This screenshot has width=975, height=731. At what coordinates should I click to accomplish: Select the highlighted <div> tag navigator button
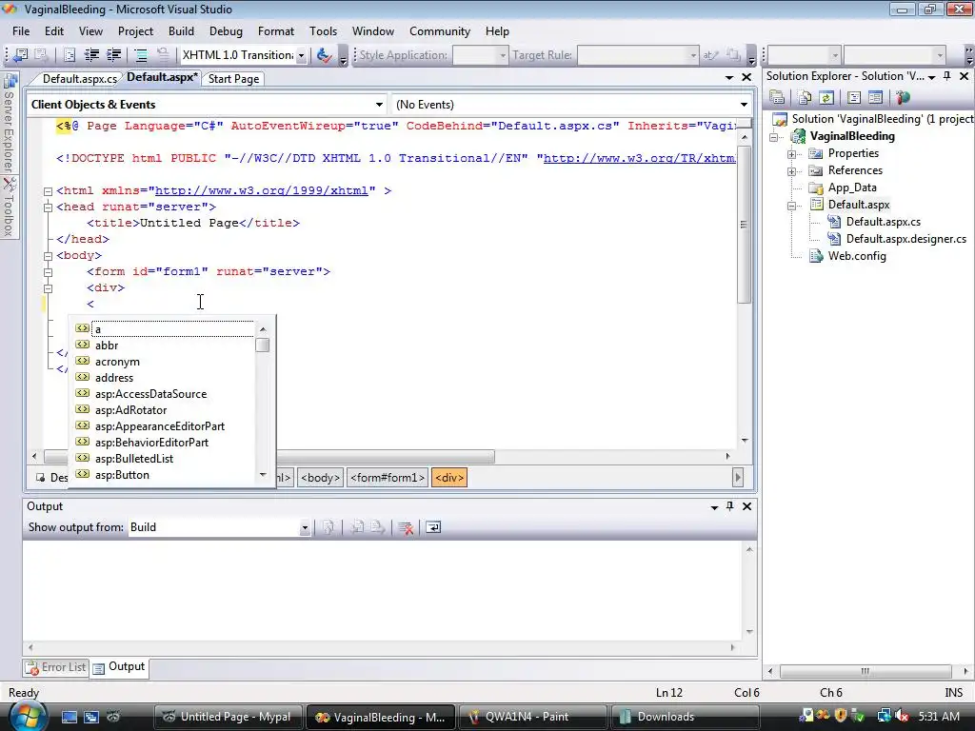point(449,478)
